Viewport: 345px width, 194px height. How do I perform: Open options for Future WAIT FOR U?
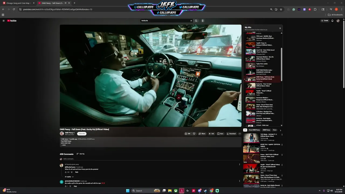click(282, 155)
